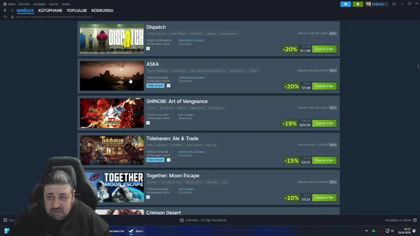The image size is (420, 236).
Task: Add ASKA to cart via Sepete Ekle
Action: 324,86
